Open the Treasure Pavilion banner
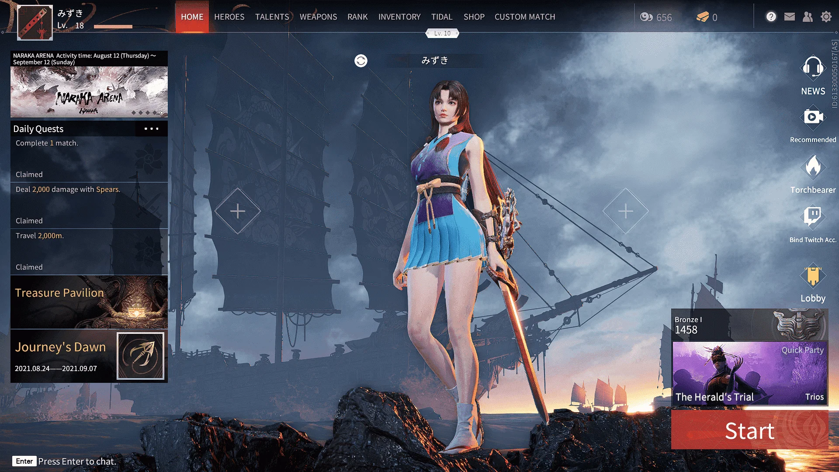 [89, 302]
